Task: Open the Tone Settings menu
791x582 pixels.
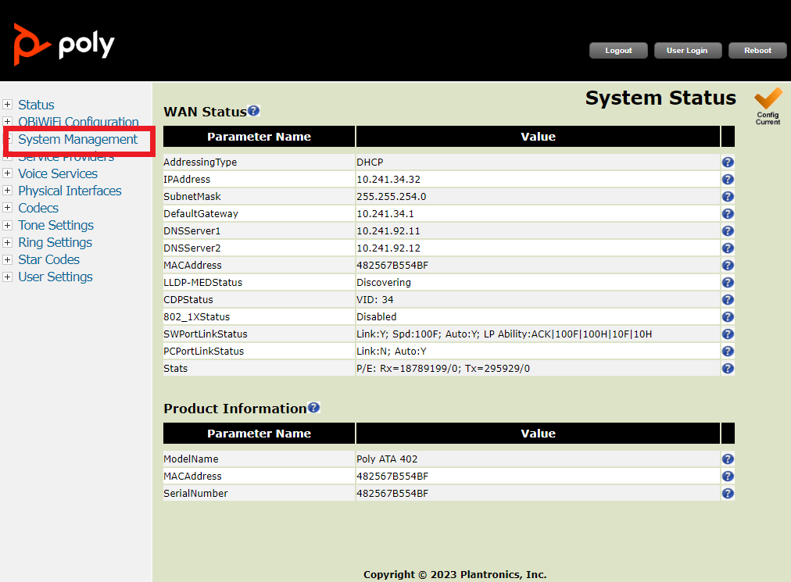Action: coord(56,225)
